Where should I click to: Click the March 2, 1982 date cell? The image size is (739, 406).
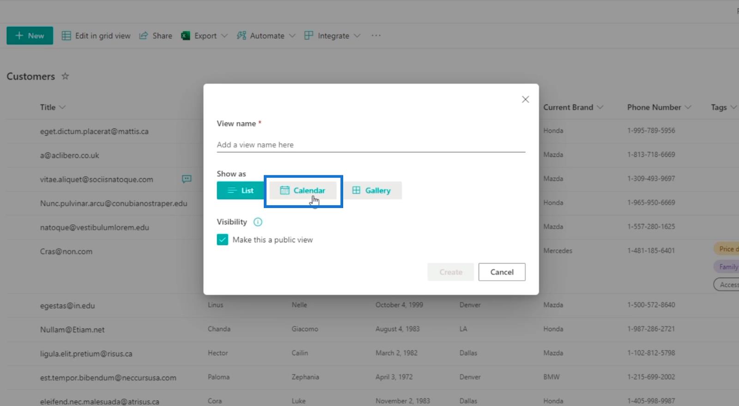396,353
